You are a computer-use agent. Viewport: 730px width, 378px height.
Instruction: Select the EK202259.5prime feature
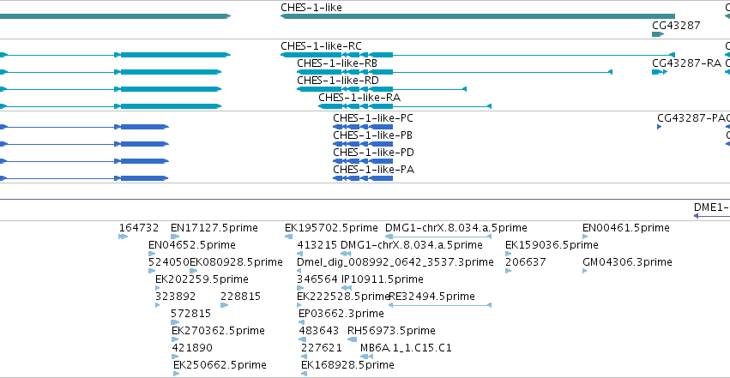click(x=202, y=279)
